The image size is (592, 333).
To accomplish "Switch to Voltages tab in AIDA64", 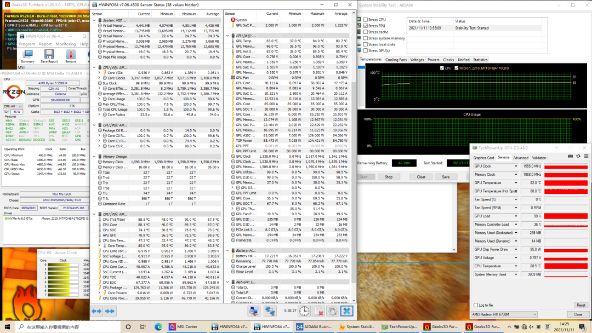I will 417,60.
